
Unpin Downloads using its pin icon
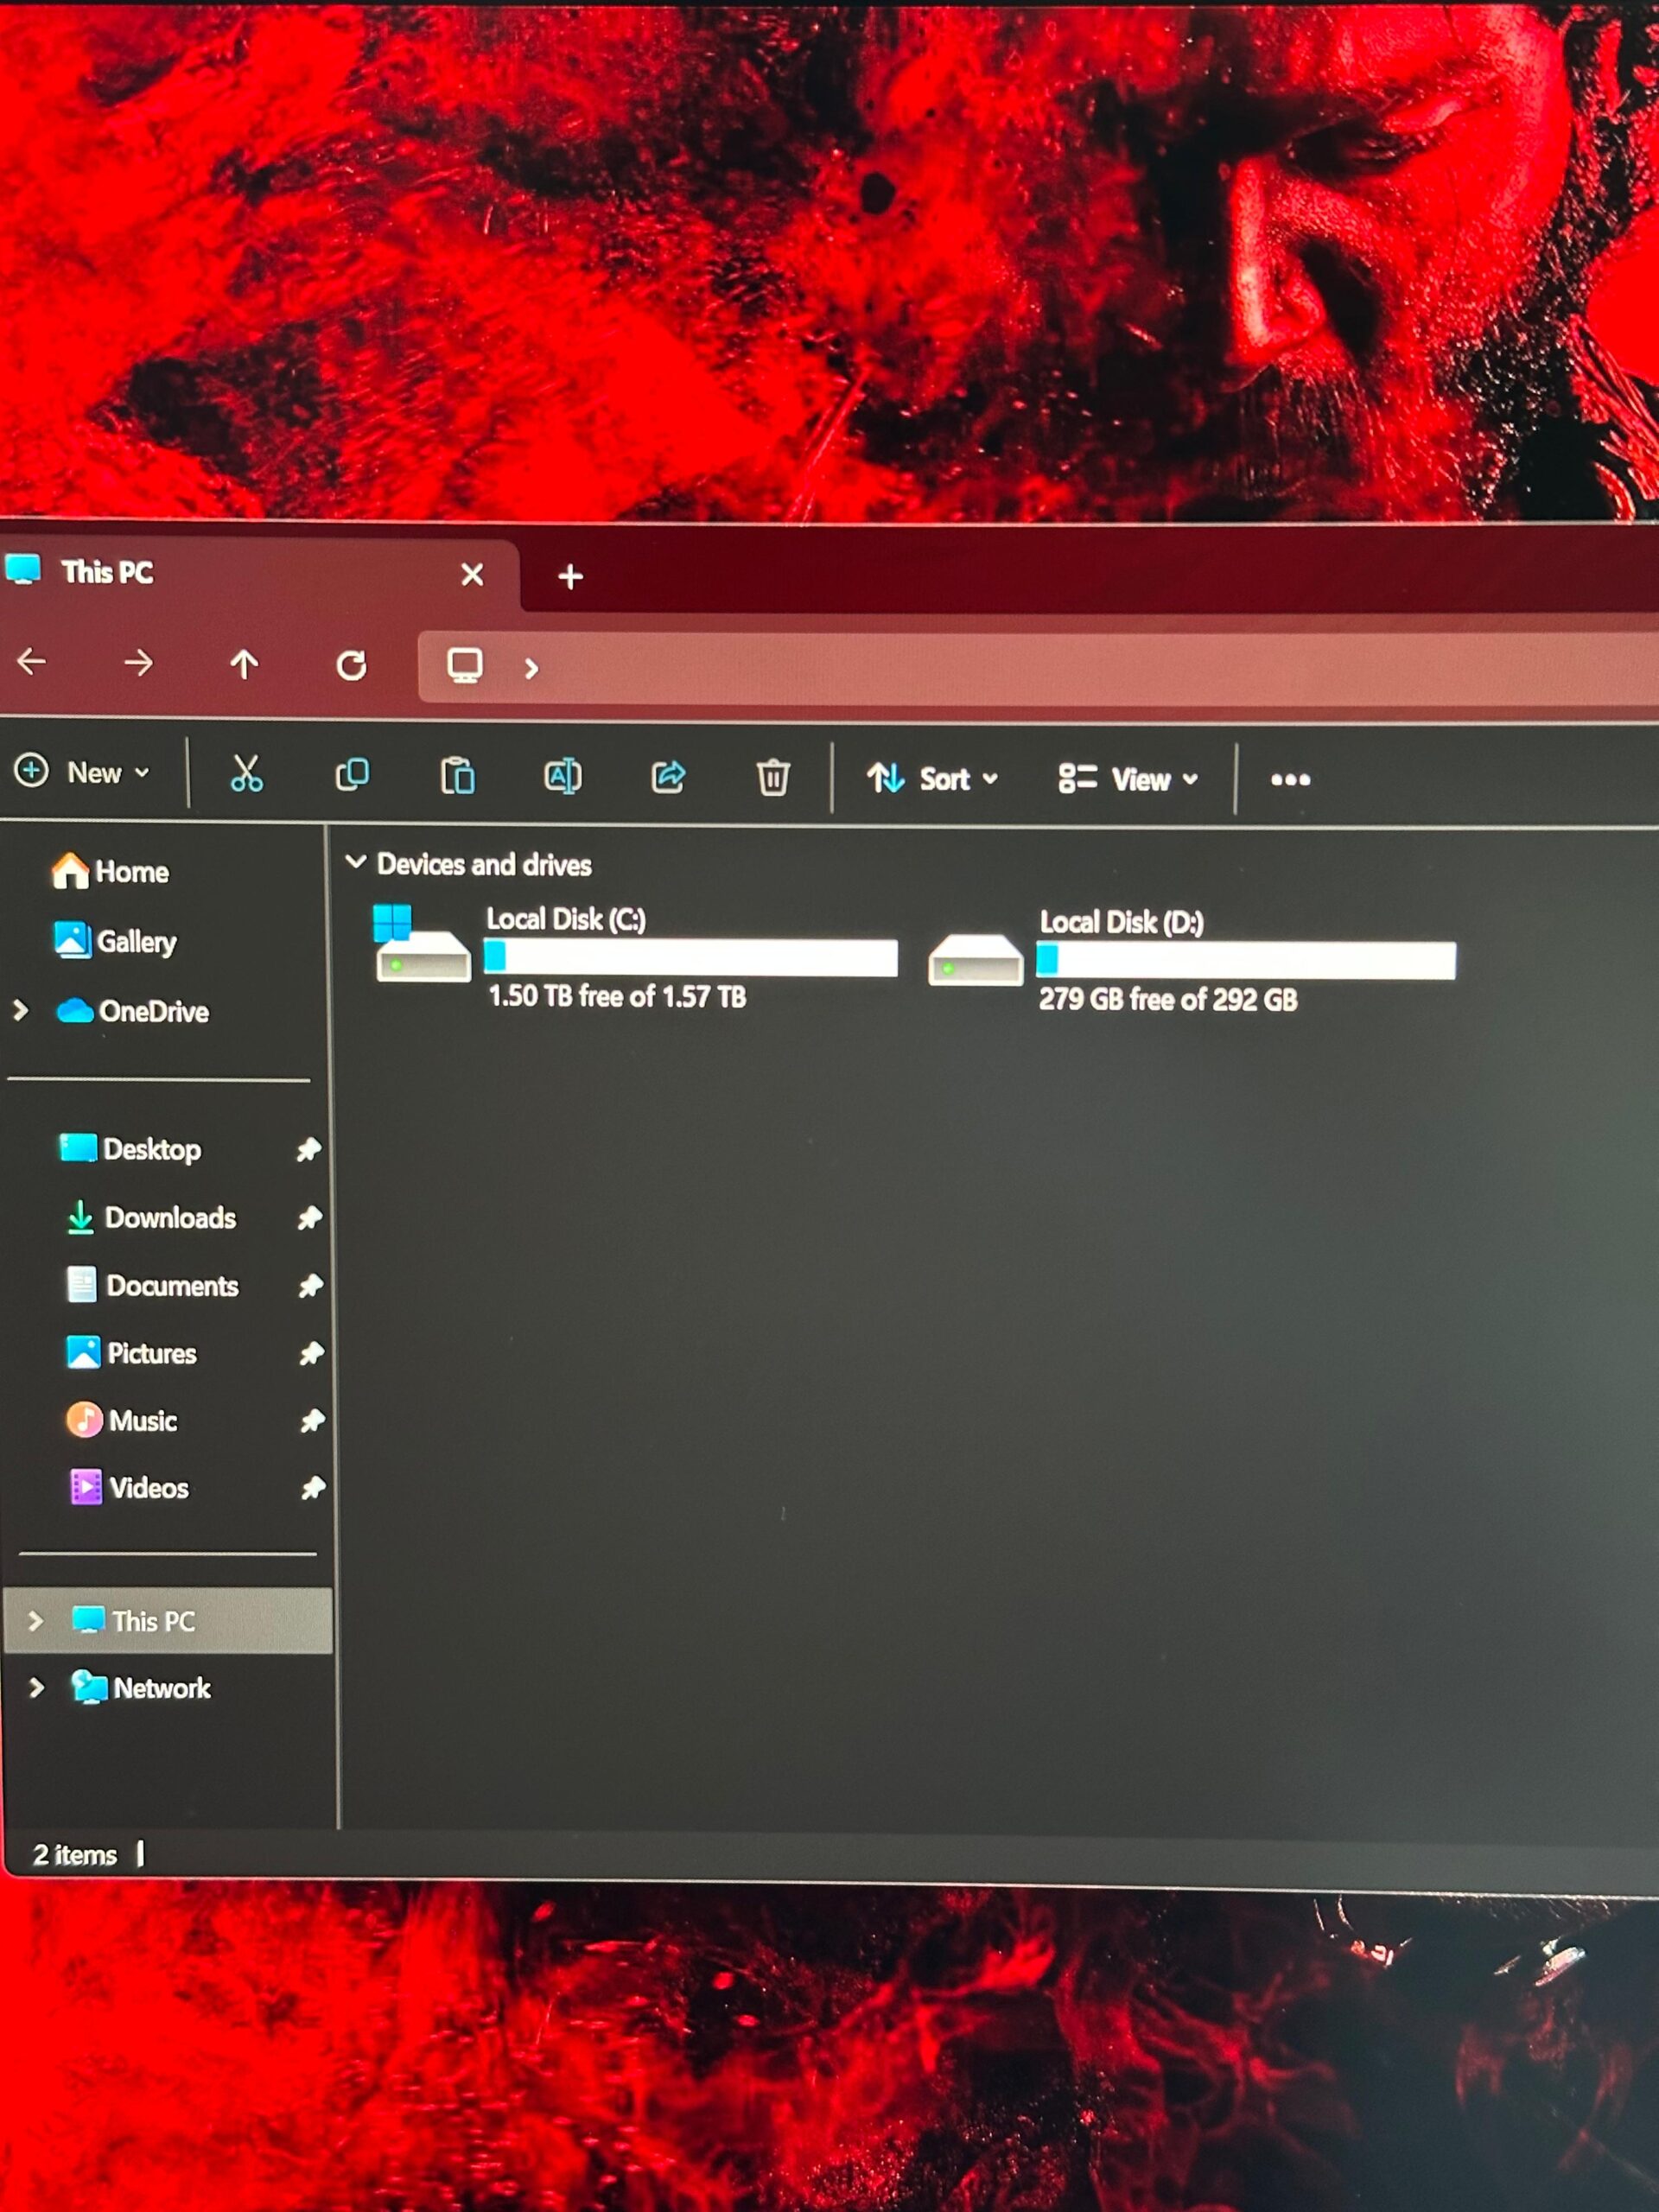click(309, 1218)
